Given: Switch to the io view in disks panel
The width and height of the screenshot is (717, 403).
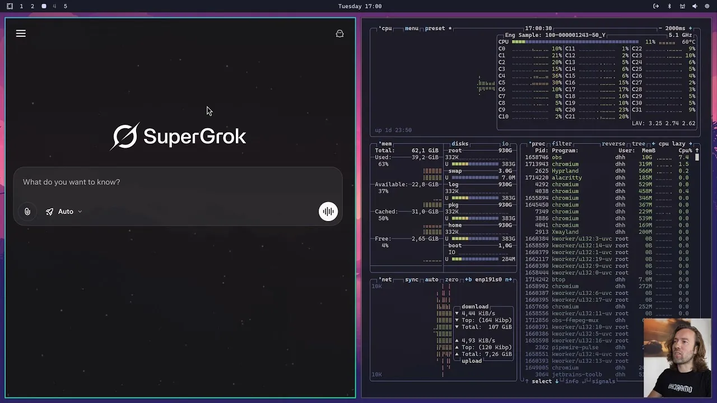Looking at the screenshot, I should (505, 144).
